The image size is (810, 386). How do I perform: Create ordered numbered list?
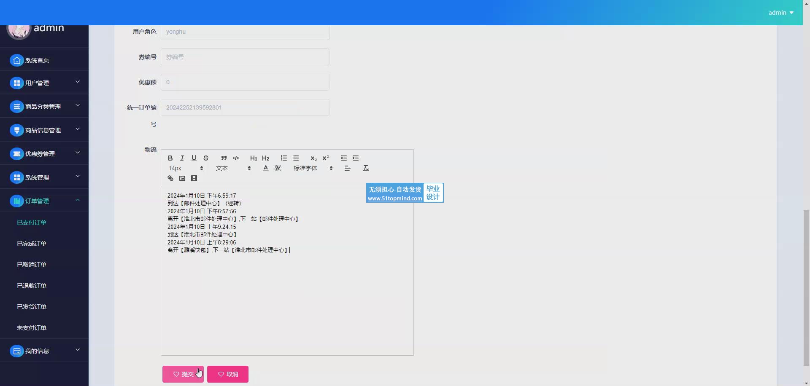[284, 158]
